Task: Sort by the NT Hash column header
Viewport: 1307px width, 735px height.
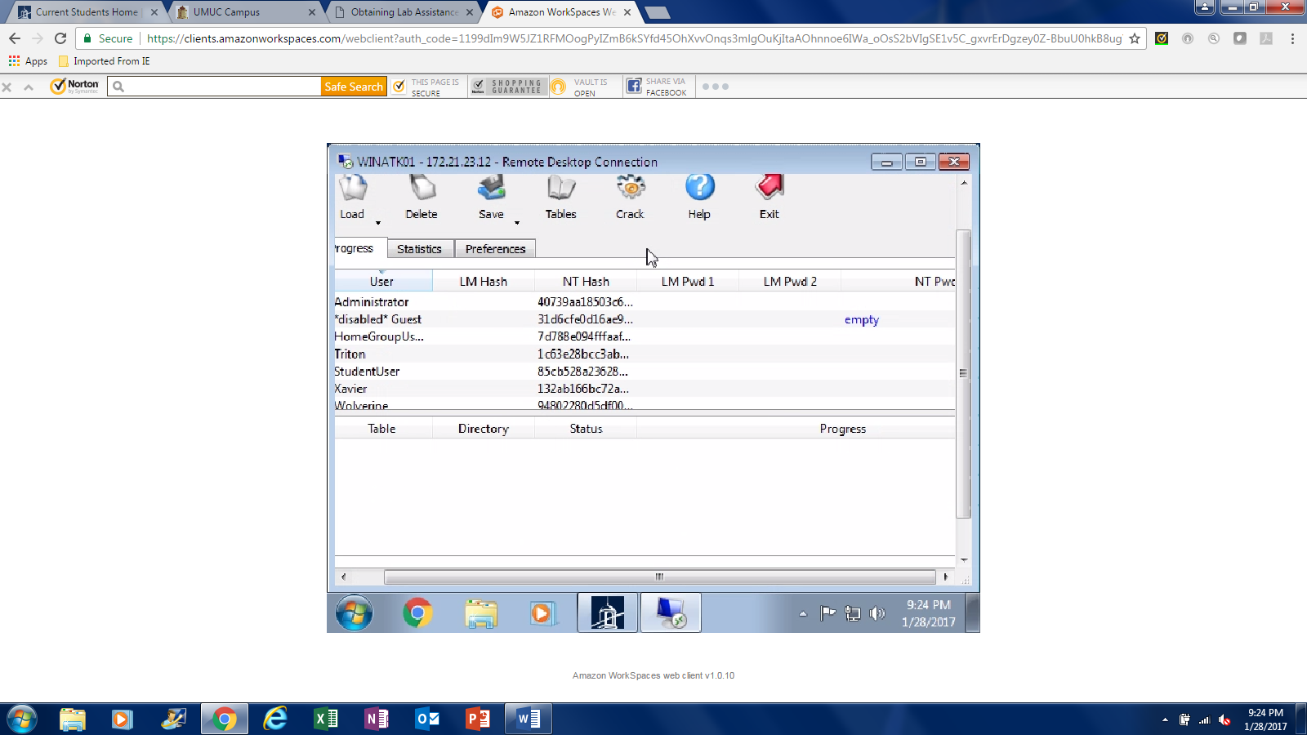Action: point(586,282)
